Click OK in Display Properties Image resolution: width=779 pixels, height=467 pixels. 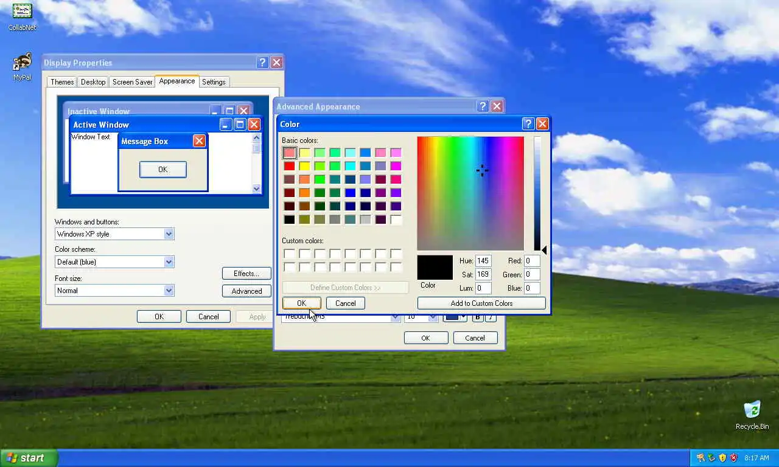click(x=159, y=317)
